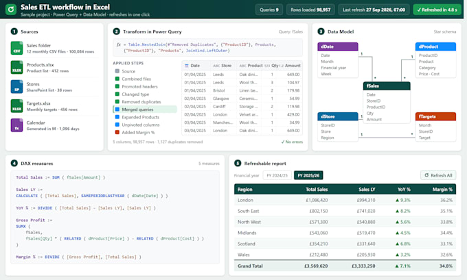Click the Date column type icon

tap(187, 66)
